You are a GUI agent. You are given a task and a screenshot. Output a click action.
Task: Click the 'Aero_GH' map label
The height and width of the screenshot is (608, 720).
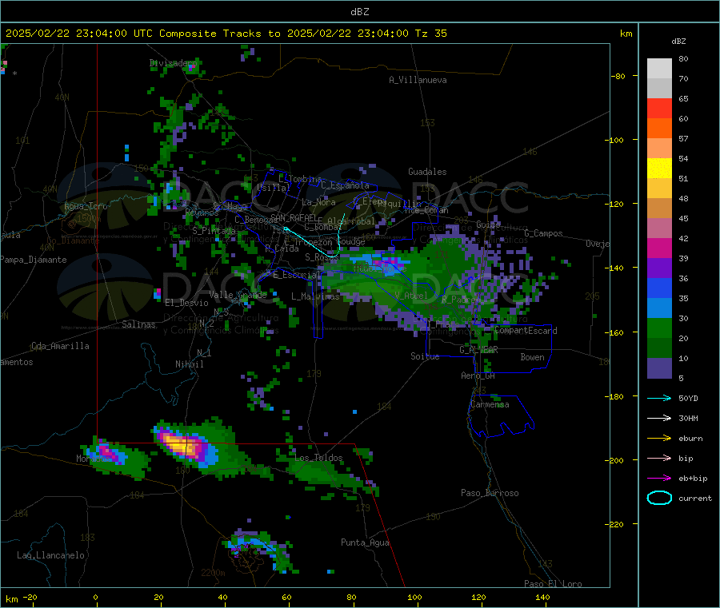(478, 376)
